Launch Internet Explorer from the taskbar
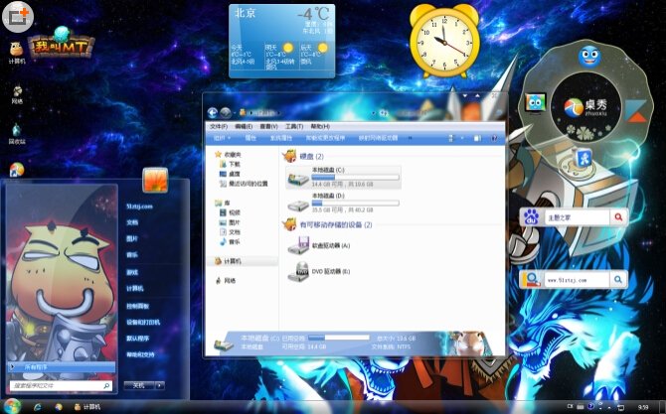 [x=38, y=407]
